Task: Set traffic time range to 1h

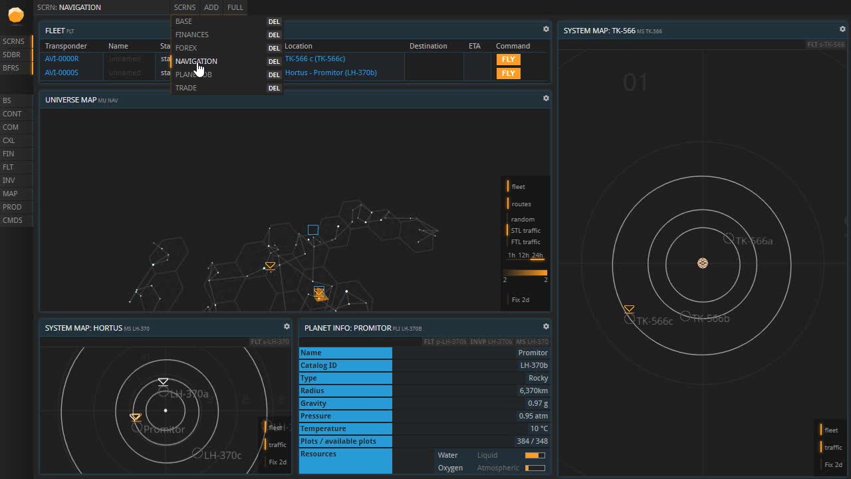Action: coord(511,255)
